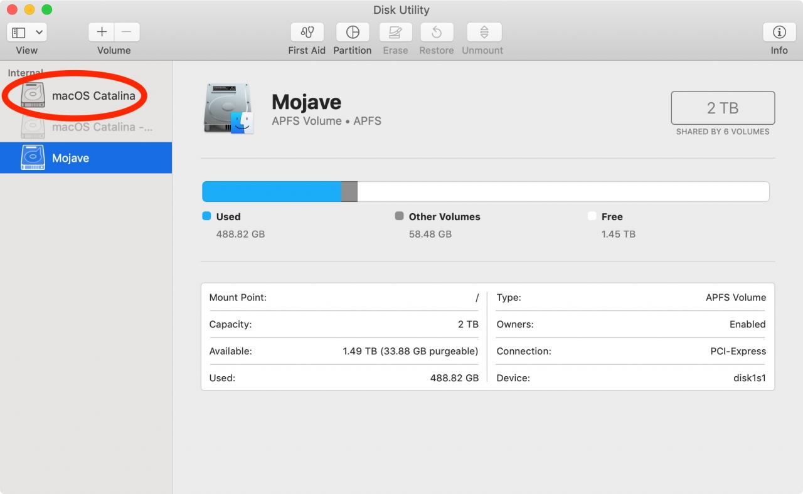Image resolution: width=803 pixels, height=494 pixels.
Task: Click the 2 TB capacity box
Action: (x=723, y=108)
